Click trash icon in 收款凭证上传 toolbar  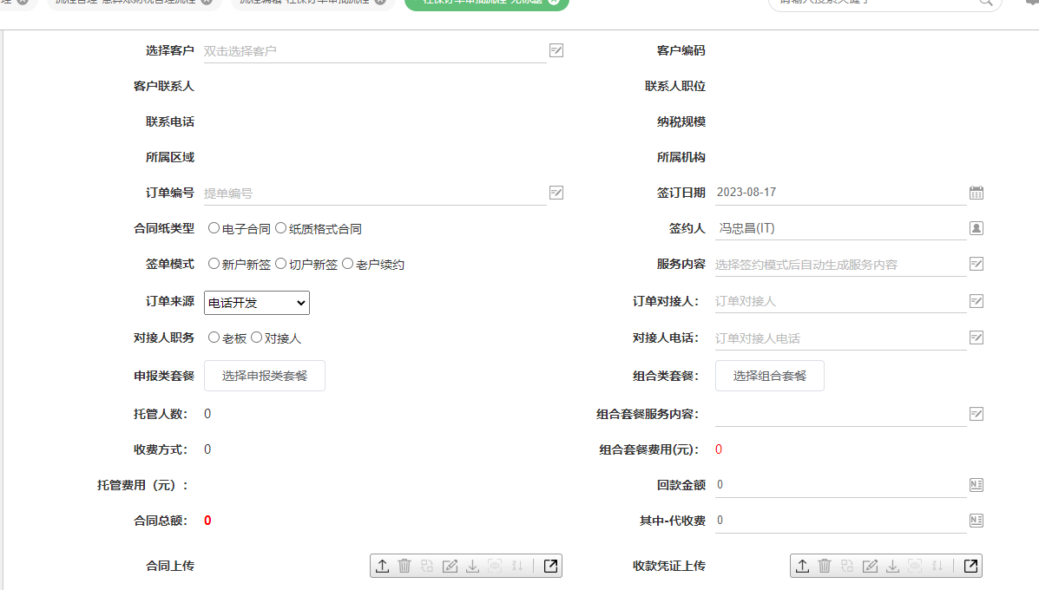825,567
